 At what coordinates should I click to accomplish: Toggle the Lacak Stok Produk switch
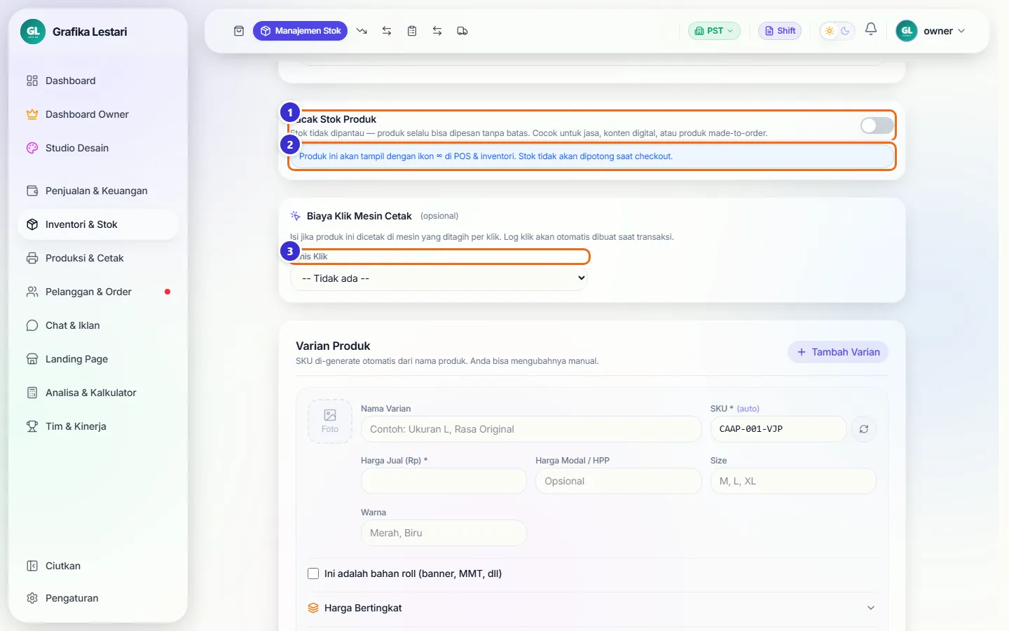(x=877, y=125)
